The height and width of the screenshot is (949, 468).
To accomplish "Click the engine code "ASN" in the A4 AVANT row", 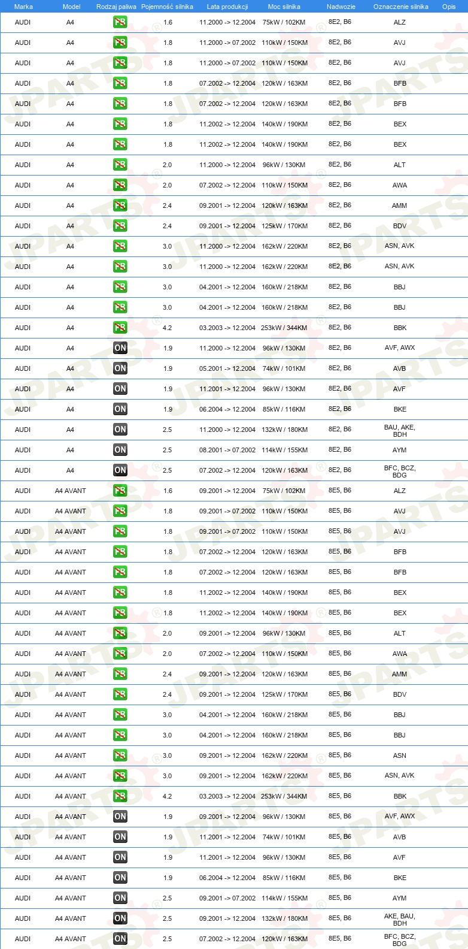I will [x=400, y=755].
